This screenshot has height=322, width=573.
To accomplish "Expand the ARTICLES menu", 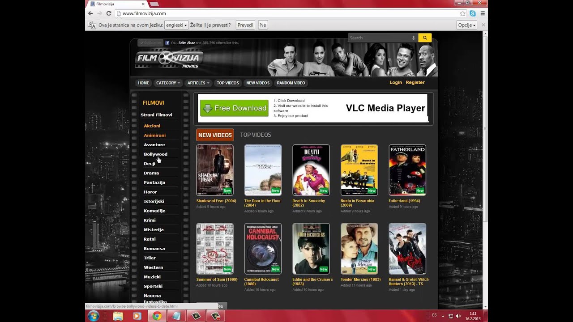I will pyautogui.click(x=199, y=83).
